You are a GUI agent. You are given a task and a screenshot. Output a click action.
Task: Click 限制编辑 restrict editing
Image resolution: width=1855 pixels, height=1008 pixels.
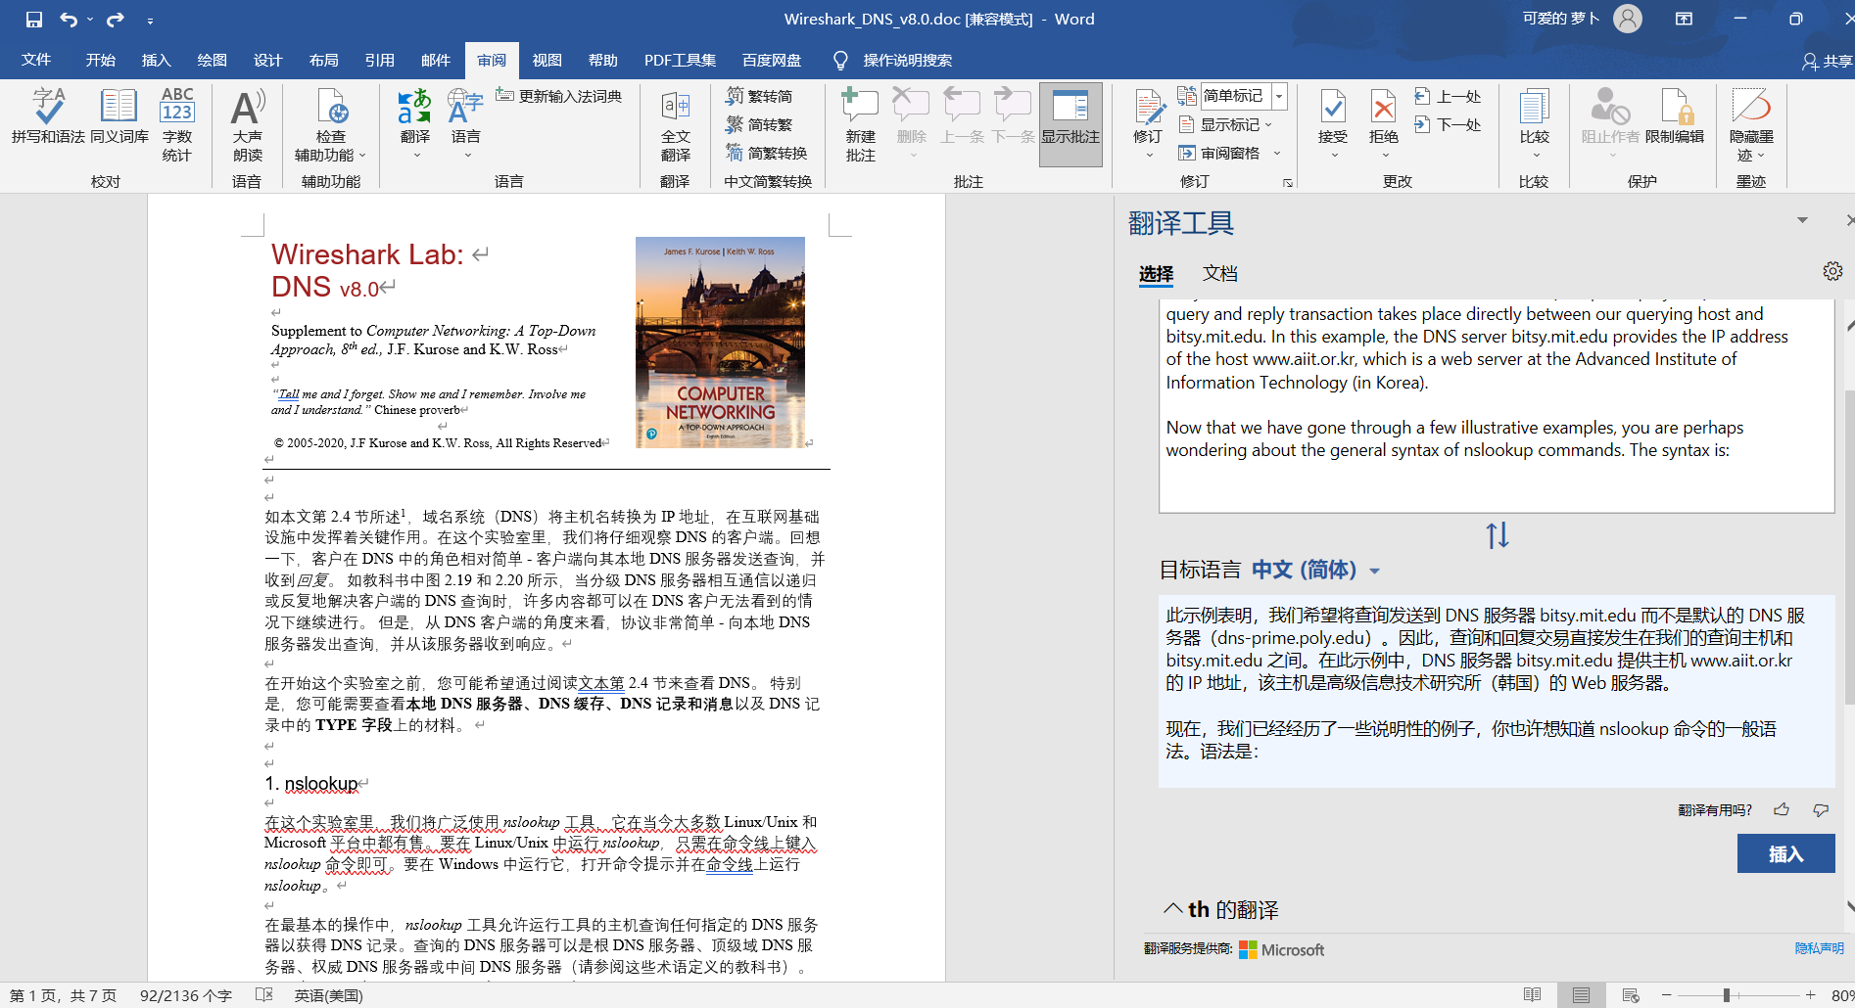[x=1675, y=116]
